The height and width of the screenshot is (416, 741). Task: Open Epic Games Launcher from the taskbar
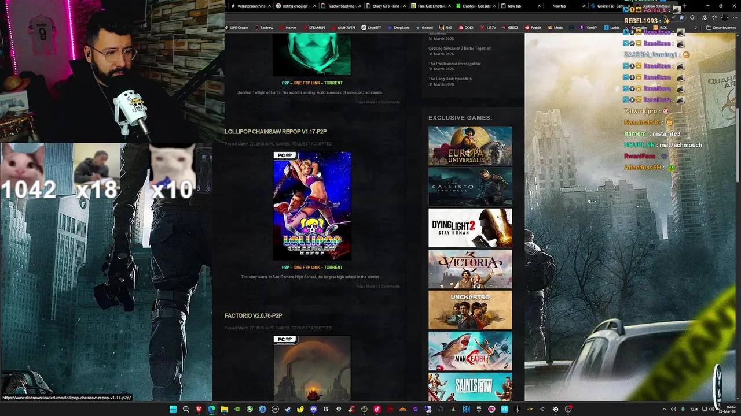click(479, 409)
